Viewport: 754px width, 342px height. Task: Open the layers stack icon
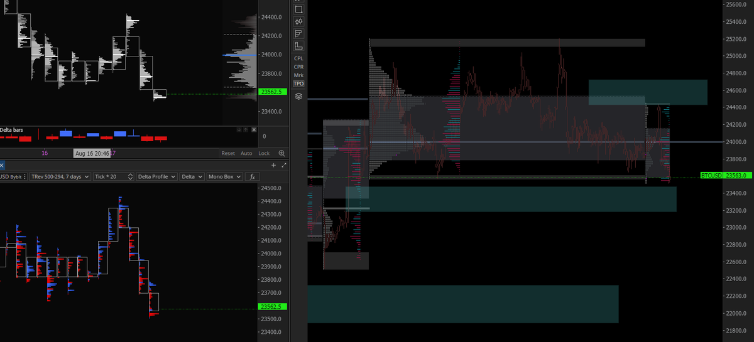tap(298, 96)
